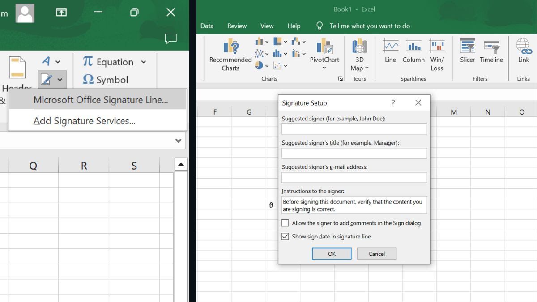Open the Data ribbon tab

(207, 26)
